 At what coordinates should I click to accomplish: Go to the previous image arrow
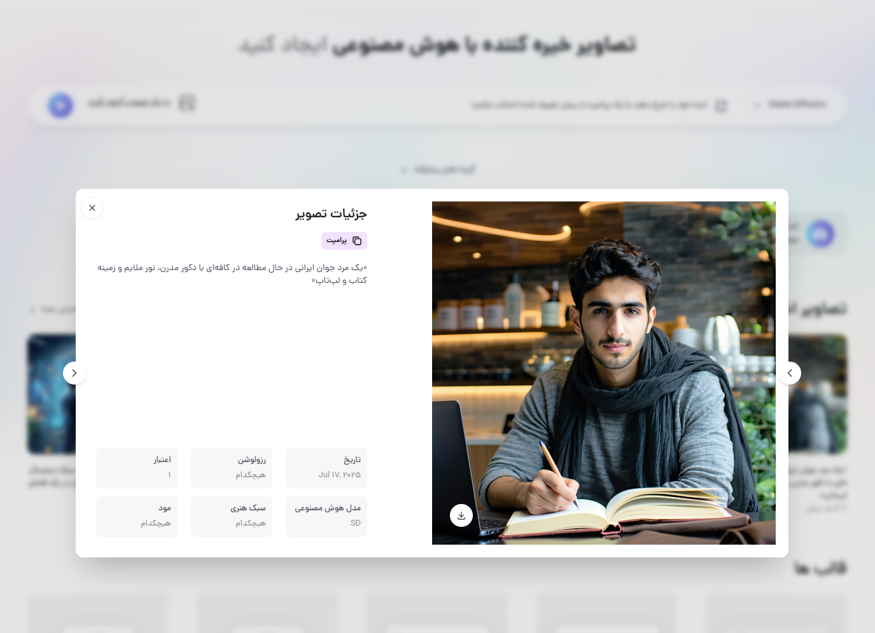tap(790, 373)
